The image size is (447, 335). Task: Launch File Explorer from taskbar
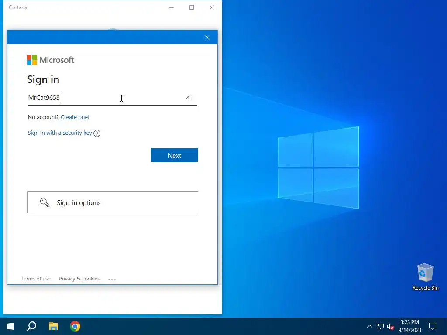(53, 326)
